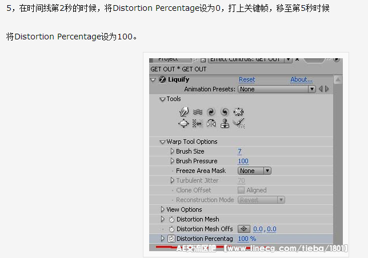This screenshot has width=368, height=258.
Task: Click the Turbulent Jitter value 70
Action: click(241, 180)
